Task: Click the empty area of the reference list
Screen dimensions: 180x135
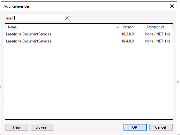Action: 89,81
